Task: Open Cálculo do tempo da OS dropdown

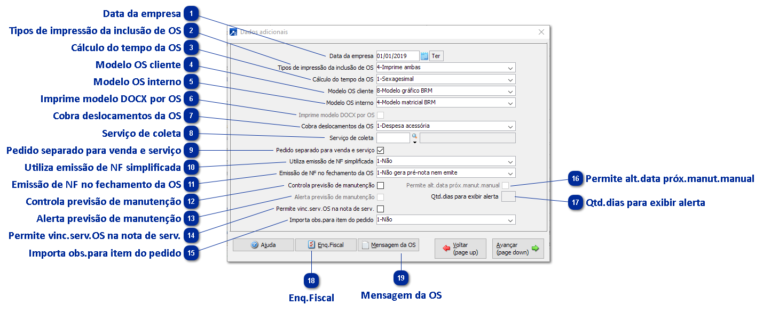Action: coord(446,79)
